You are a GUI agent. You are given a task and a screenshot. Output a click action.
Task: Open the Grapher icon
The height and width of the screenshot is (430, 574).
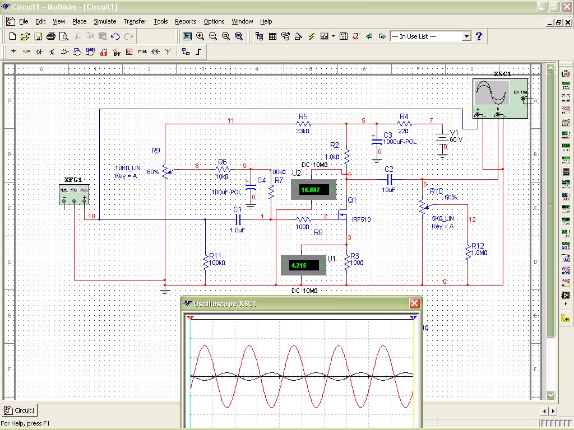coord(325,36)
